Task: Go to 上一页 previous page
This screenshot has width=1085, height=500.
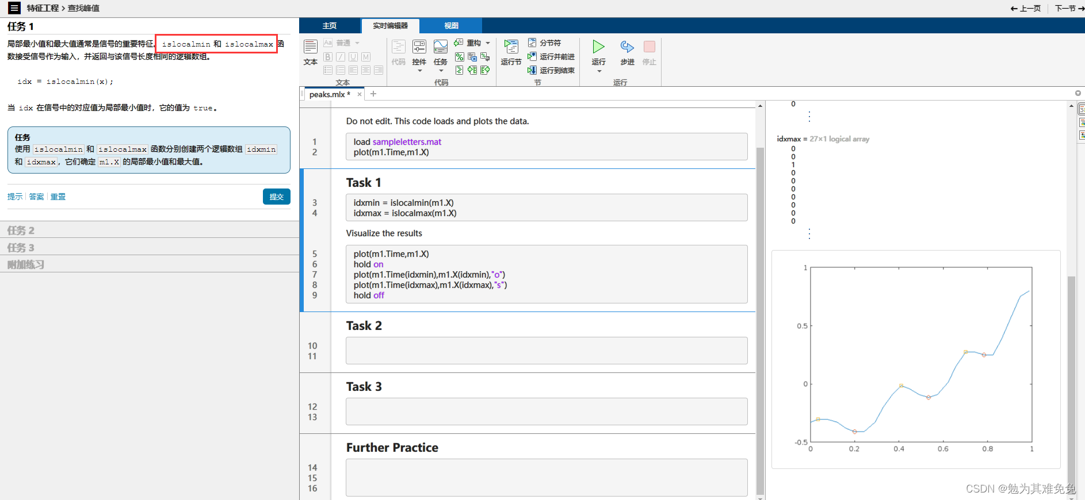Action: point(1026,8)
